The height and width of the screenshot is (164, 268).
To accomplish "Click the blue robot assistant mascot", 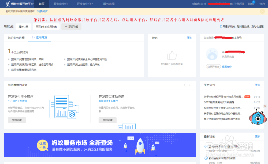I will [258, 118].
